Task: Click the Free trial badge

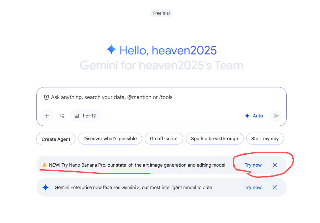Action: click(161, 13)
